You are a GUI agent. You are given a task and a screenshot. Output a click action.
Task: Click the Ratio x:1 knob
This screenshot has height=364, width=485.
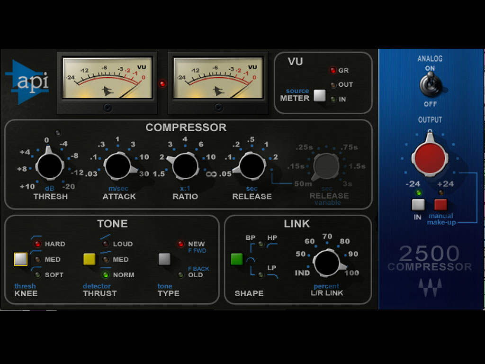[185, 166]
